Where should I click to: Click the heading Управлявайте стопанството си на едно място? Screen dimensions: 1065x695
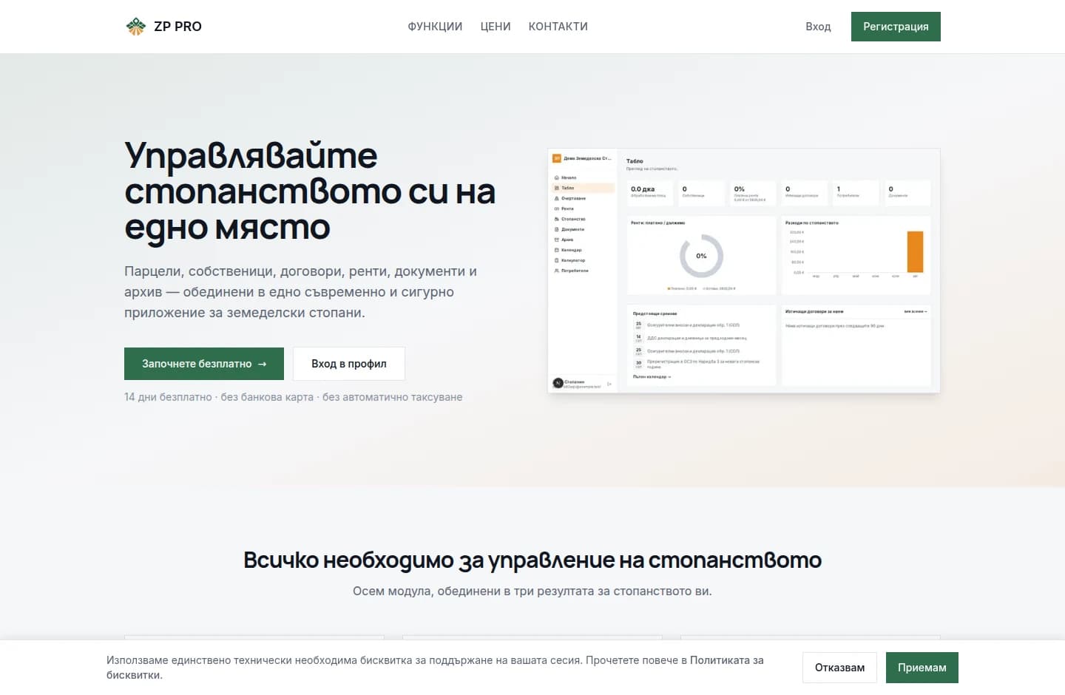click(x=310, y=191)
